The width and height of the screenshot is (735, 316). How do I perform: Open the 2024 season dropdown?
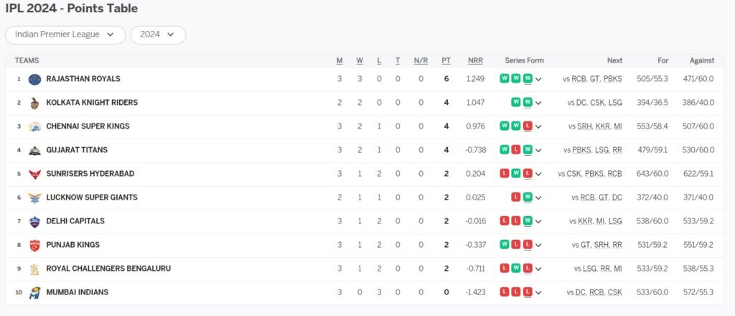coord(158,34)
